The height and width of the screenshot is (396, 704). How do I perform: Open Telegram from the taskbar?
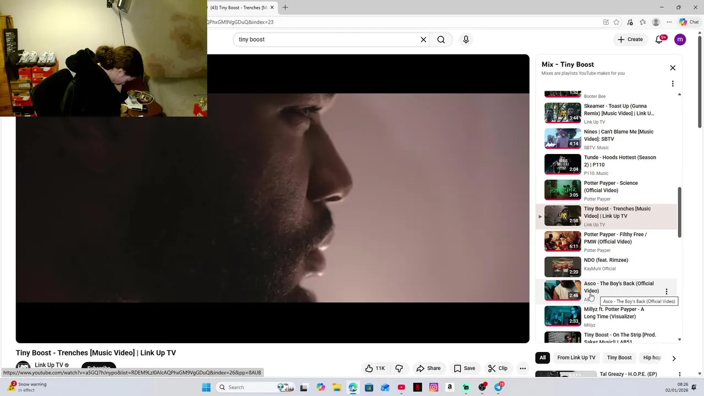click(x=498, y=387)
